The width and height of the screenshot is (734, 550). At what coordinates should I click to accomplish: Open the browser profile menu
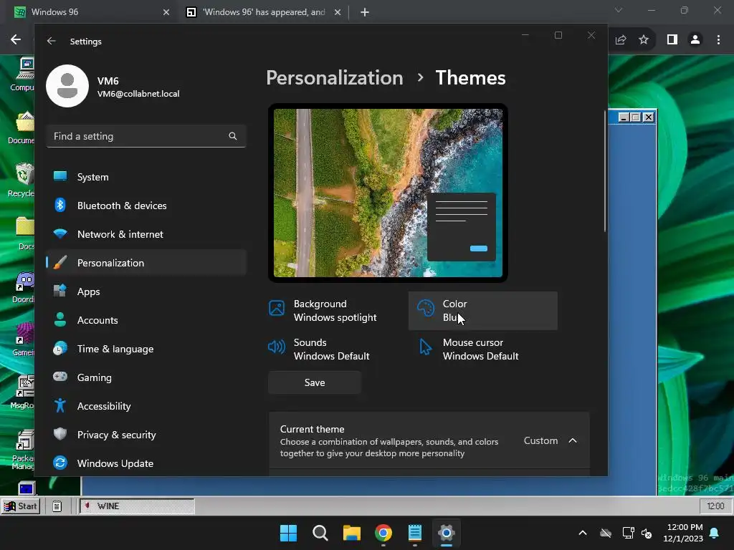tap(695, 40)
